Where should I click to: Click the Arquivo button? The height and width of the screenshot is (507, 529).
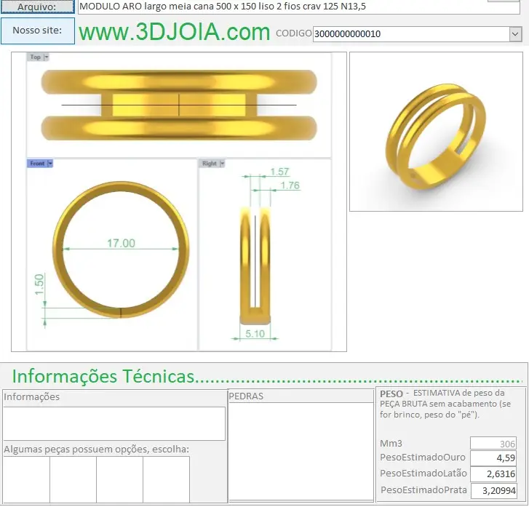37,7
